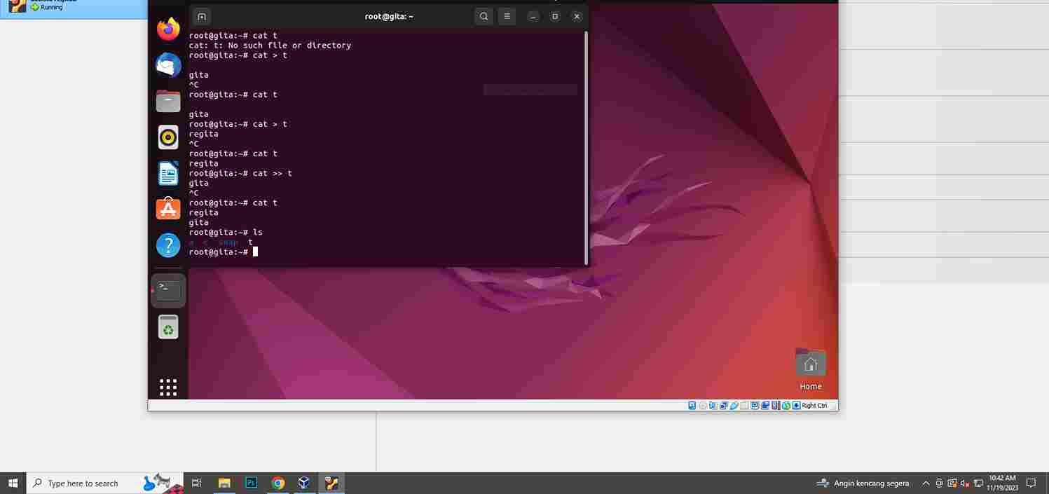Click the 'Type here to search' box

coord(105,483)
